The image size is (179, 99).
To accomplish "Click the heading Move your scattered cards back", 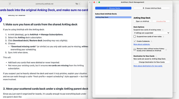I will click(x=46, y=89).
